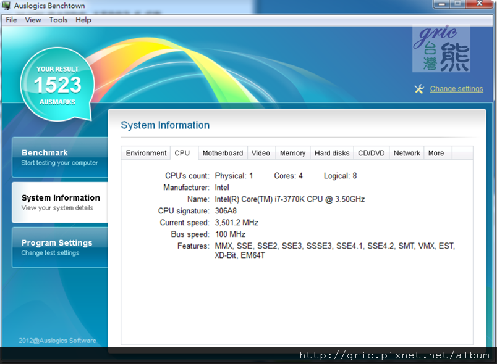497x364 pixels.
Task: Select the CPU tab
Action: [182, 153]
